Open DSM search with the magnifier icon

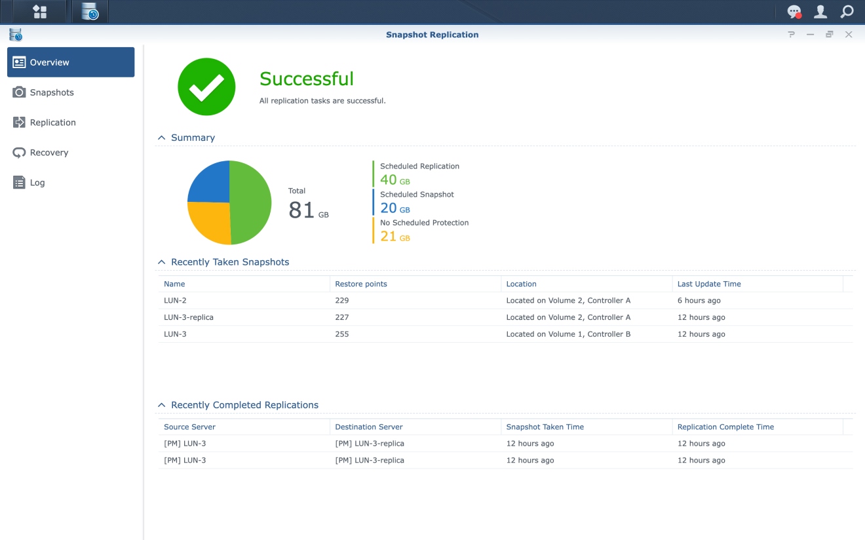pyautogui.click(x=846, y=12)
